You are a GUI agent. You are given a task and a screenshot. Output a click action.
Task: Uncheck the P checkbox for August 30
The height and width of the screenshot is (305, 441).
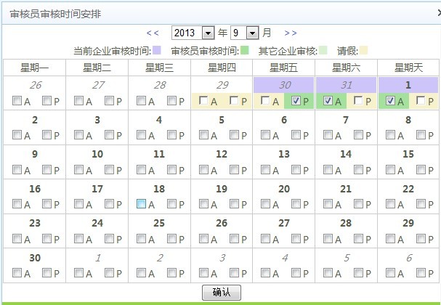[x=296, y=100]
